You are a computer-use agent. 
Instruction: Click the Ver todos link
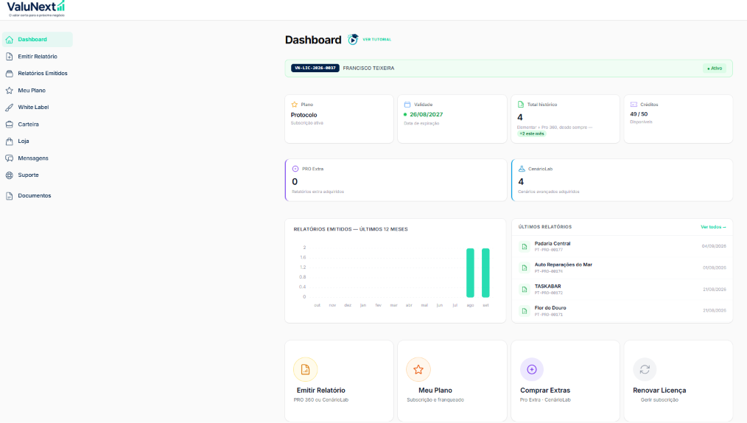tap(713, 227)
